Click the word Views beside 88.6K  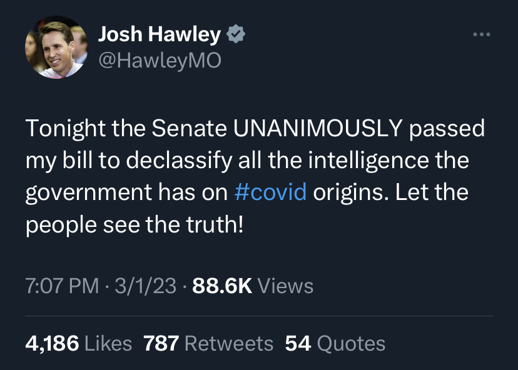[285, 286]
